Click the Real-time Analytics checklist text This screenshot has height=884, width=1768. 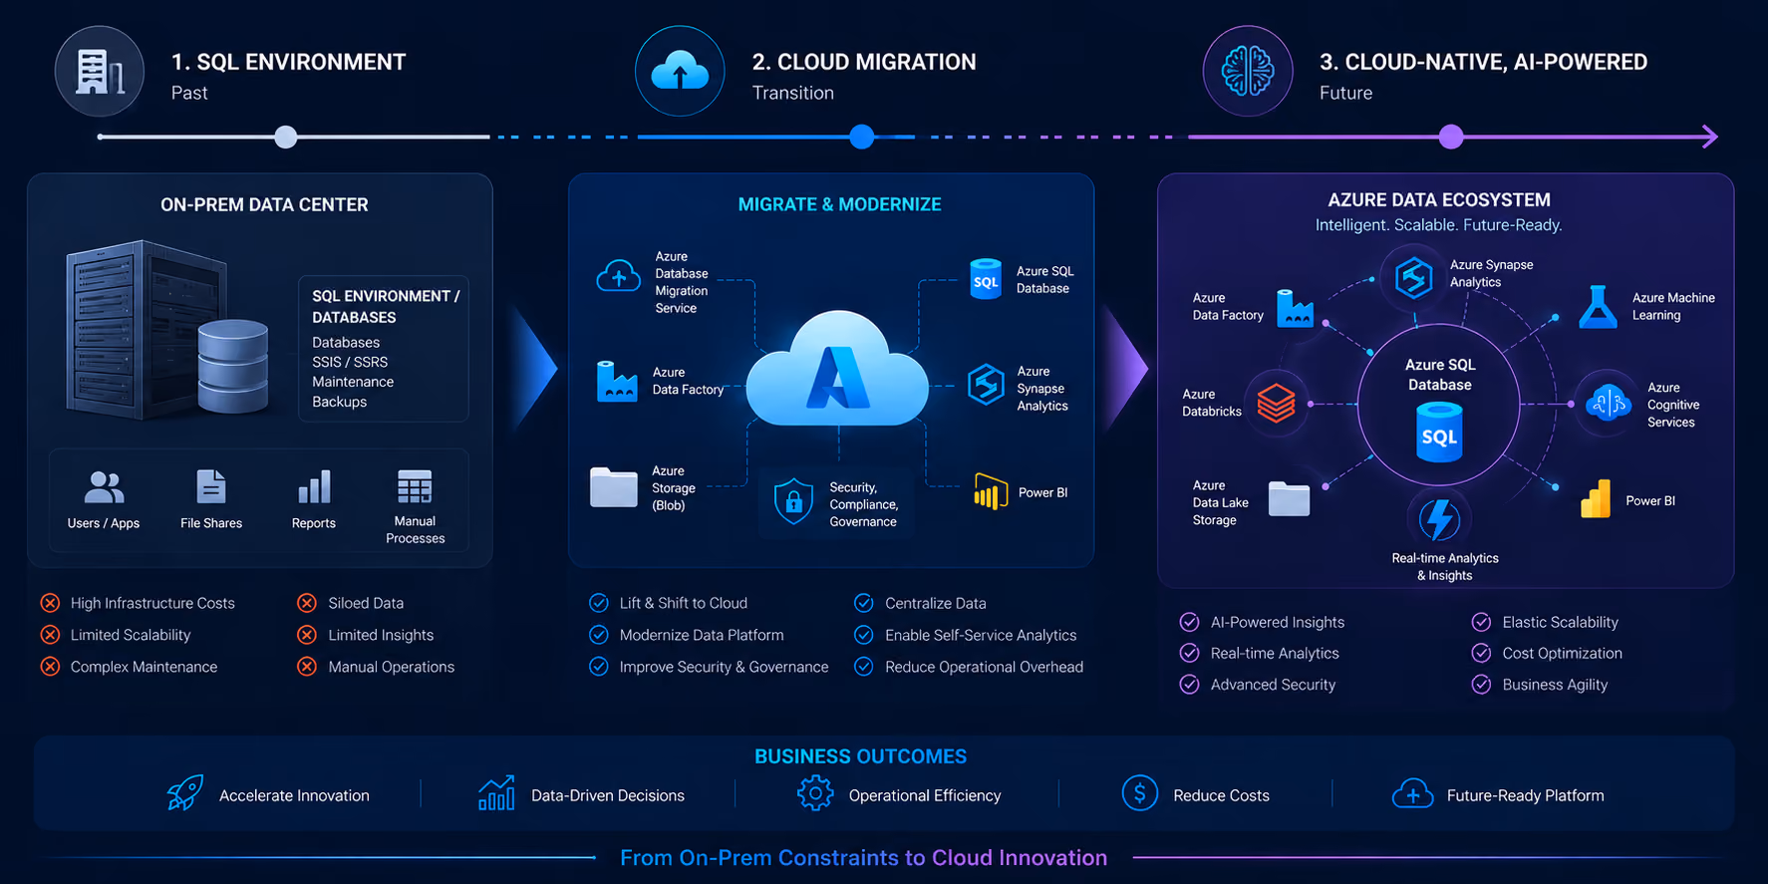pos(1275,653)
